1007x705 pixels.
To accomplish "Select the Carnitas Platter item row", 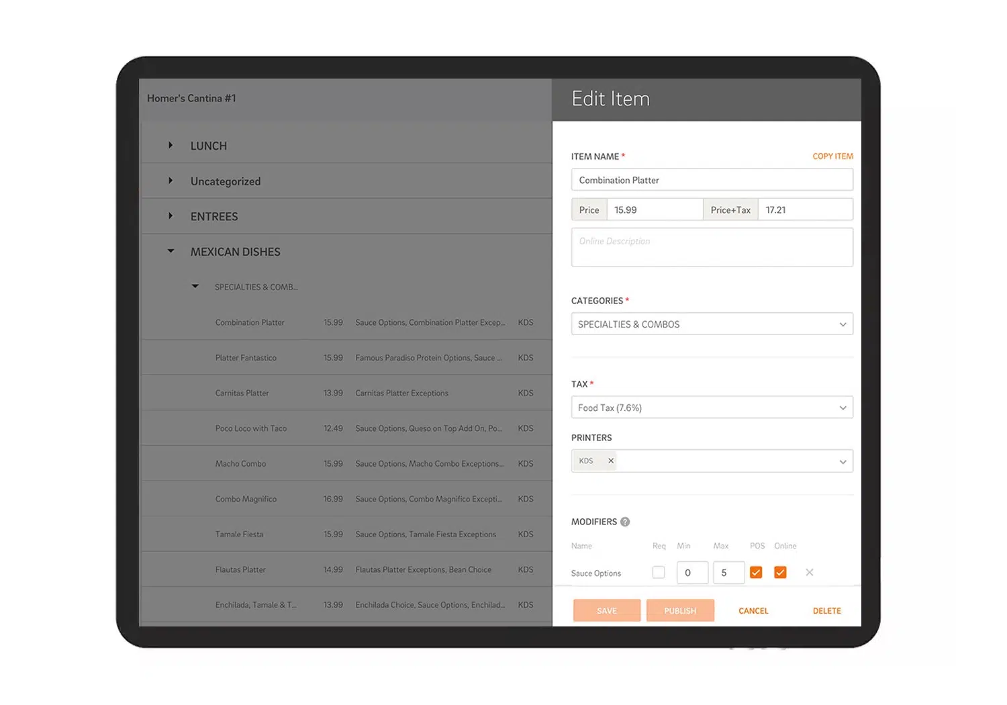I will (346, 393).
